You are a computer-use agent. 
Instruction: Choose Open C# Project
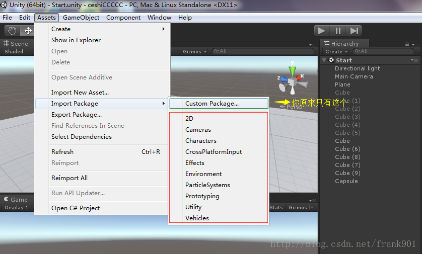click(102, 208)
